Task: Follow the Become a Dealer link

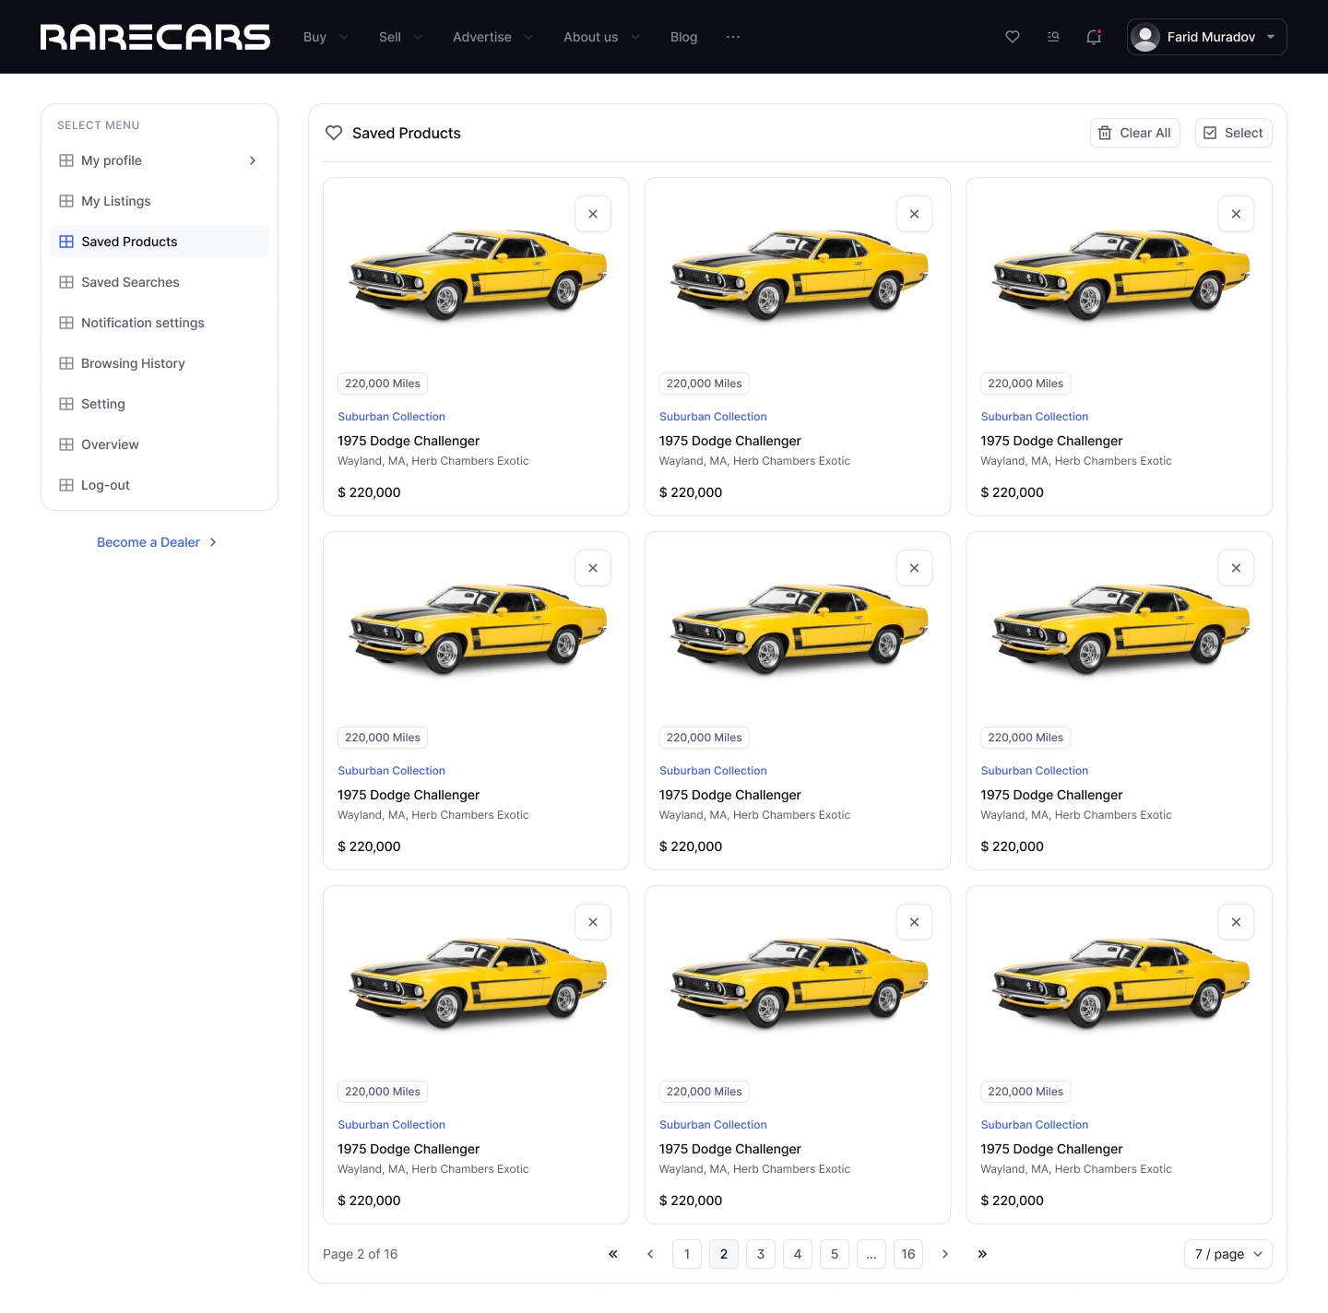Action: (157, 542)
